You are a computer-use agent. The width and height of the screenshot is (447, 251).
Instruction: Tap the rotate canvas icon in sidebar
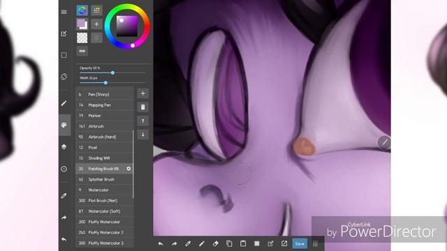64,77
